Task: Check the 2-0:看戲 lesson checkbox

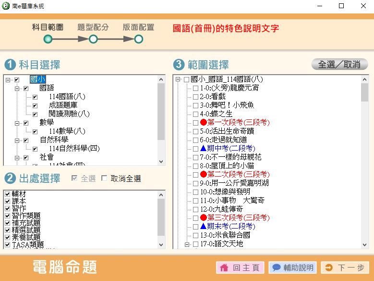Action: click(195, 97)
